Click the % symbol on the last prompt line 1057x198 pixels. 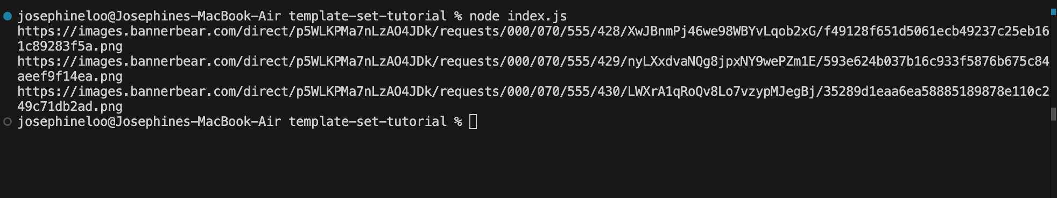click(458, 122)
